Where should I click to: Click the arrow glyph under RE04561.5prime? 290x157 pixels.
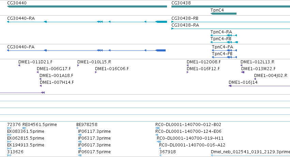tap(24, 128)
